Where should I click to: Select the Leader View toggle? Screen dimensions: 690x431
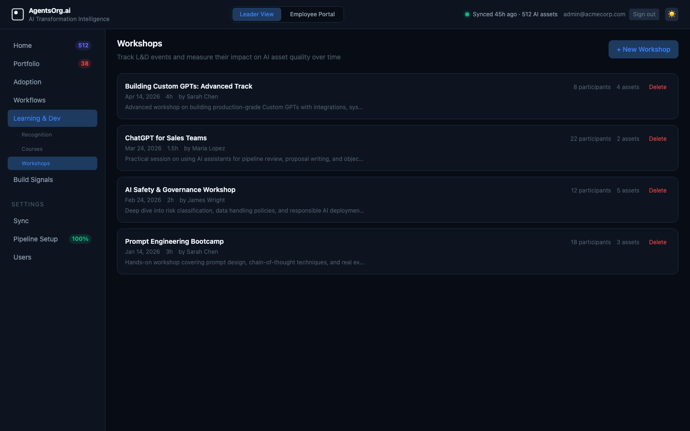coord(257,14)
